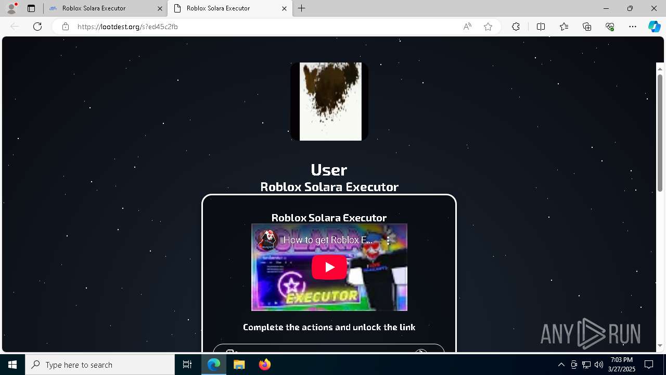666x375 pixels.
Task: Open the clock and date flyout
Action: 622,365
